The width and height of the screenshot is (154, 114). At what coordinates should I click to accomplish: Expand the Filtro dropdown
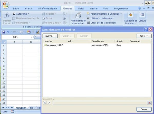[x=144, y=36]
